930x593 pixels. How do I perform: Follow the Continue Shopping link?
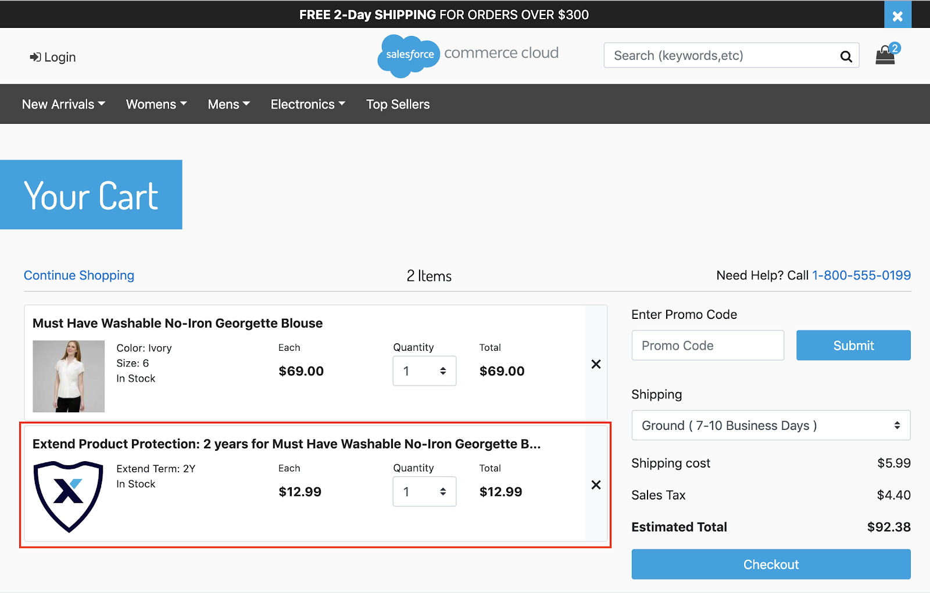[79, 275]
